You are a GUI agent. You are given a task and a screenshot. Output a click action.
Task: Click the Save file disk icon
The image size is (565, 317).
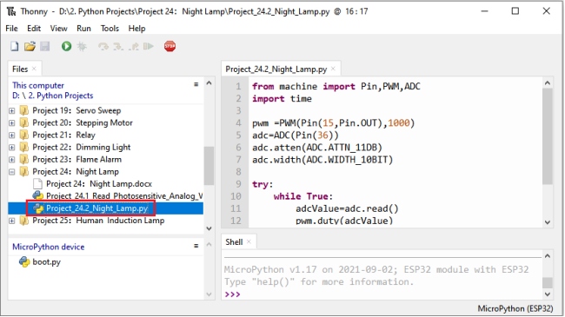coord(44,46)
